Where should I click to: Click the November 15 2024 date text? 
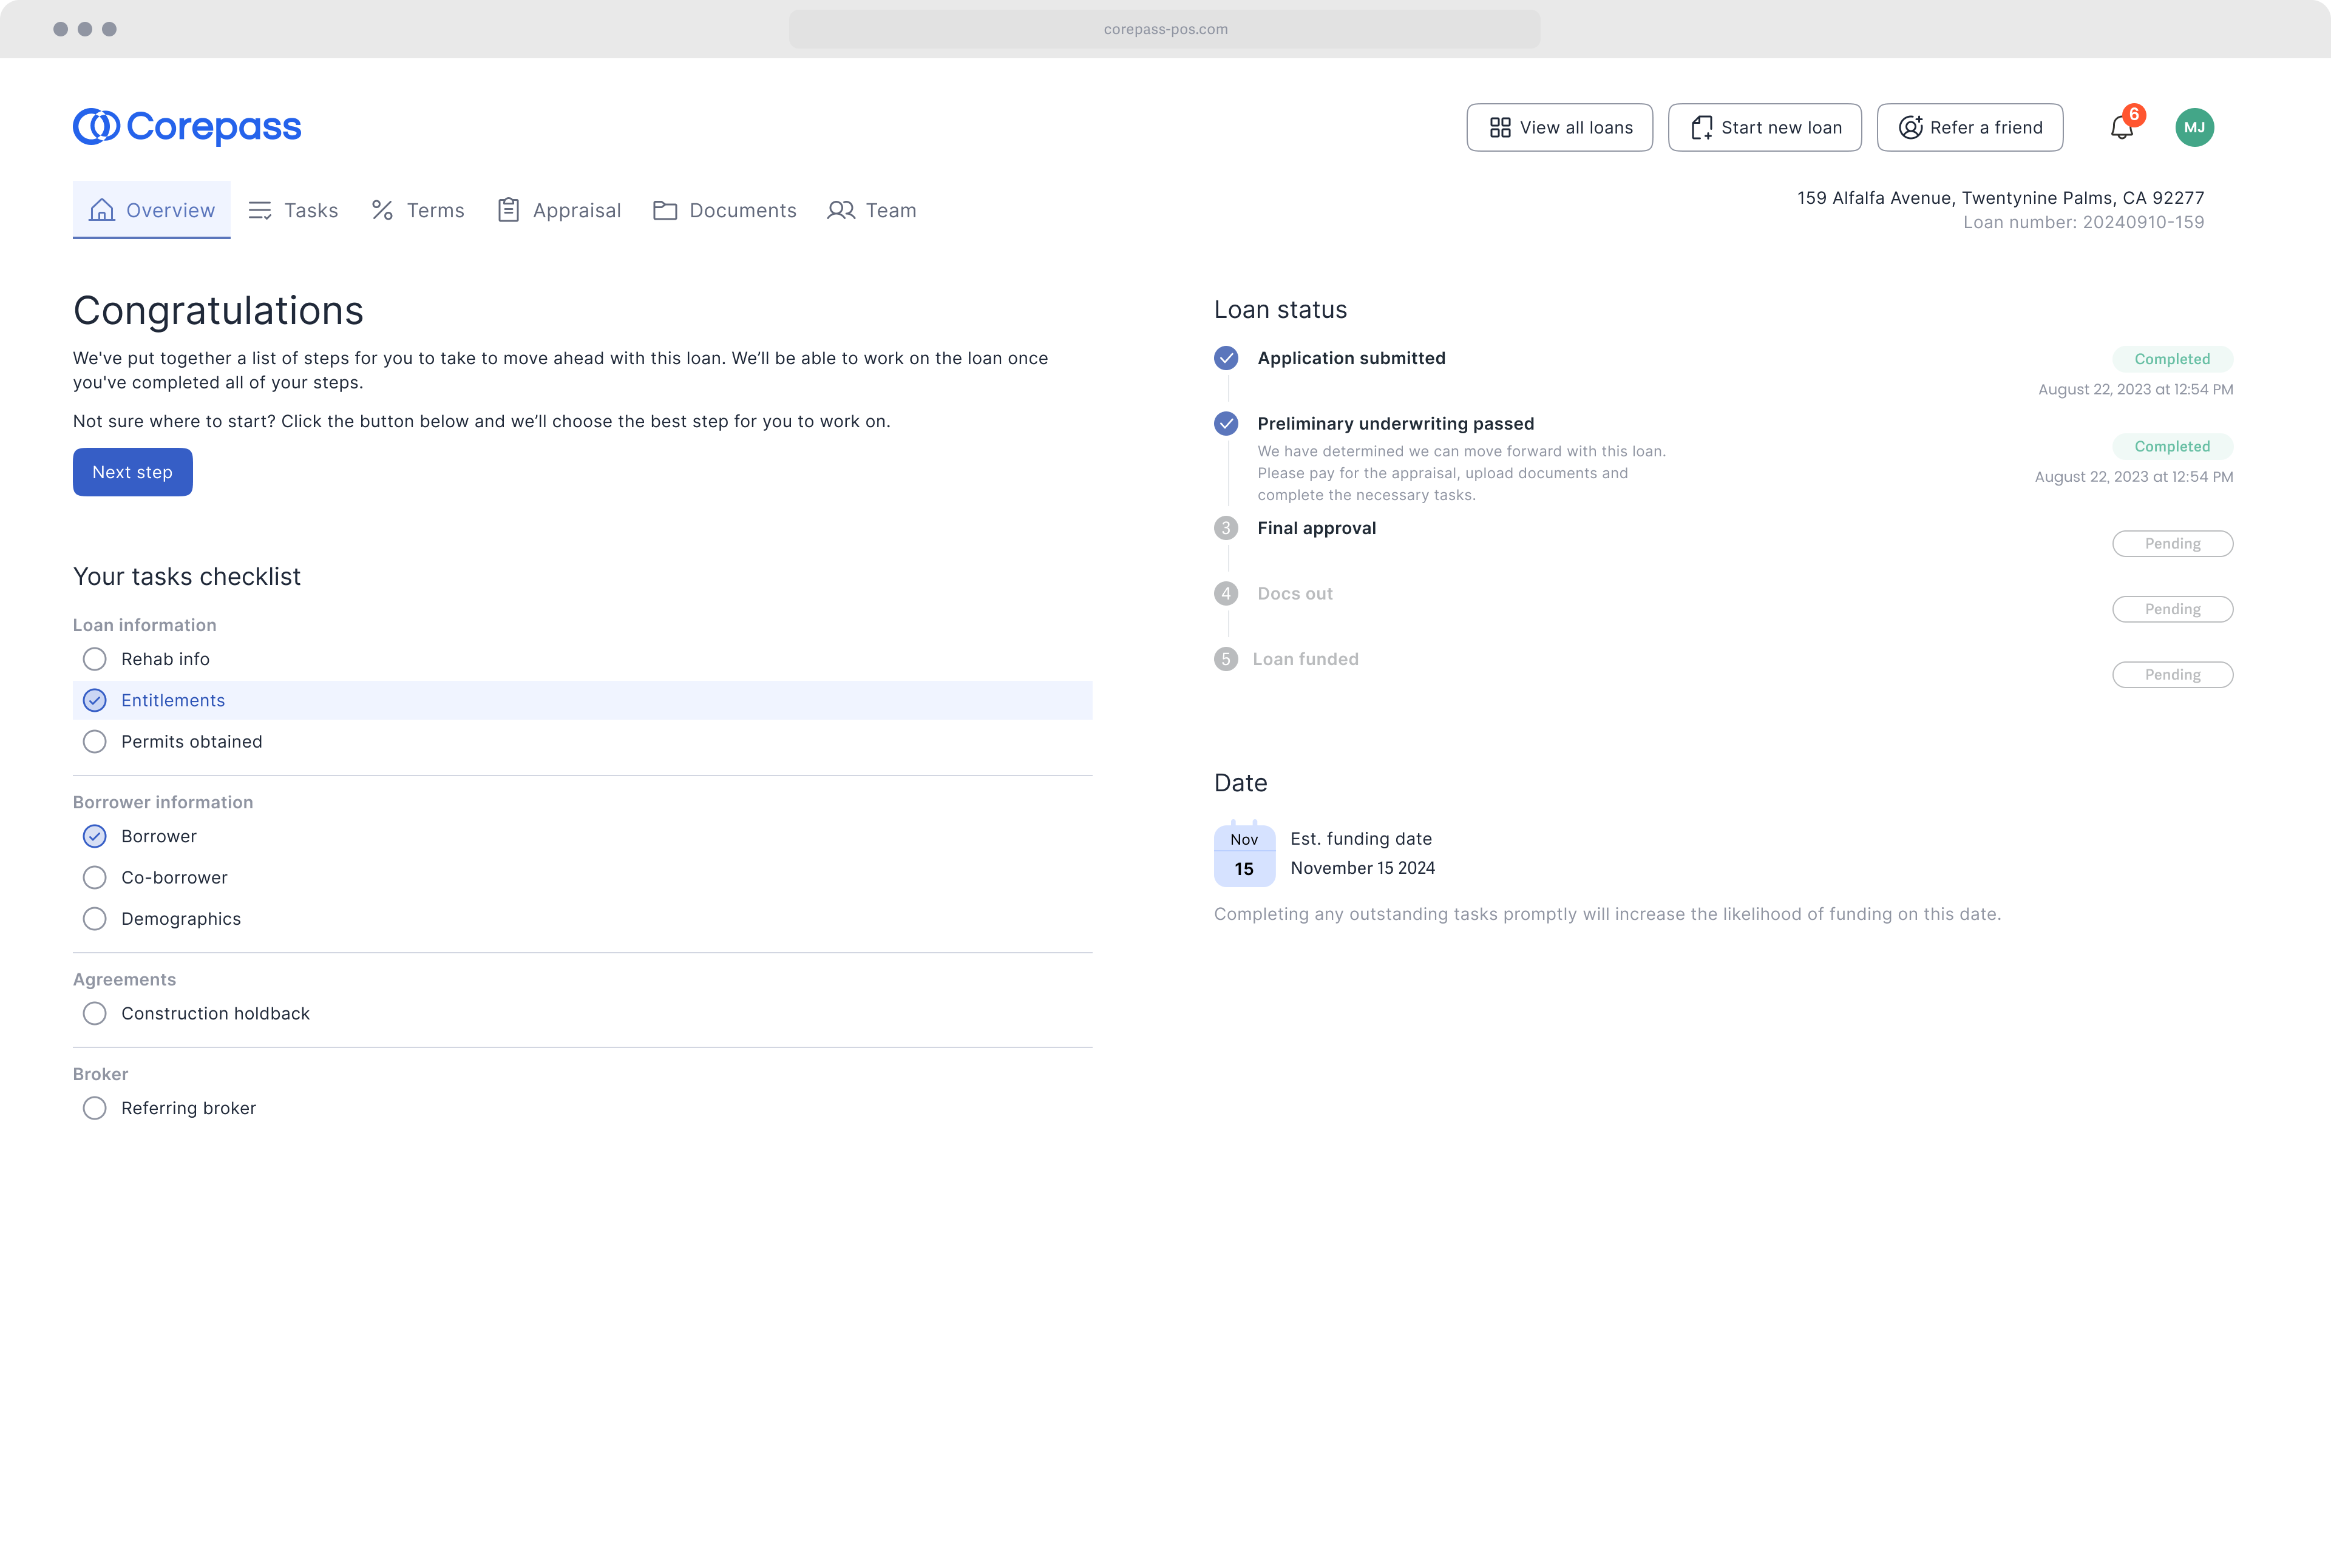coord(1363,868)
